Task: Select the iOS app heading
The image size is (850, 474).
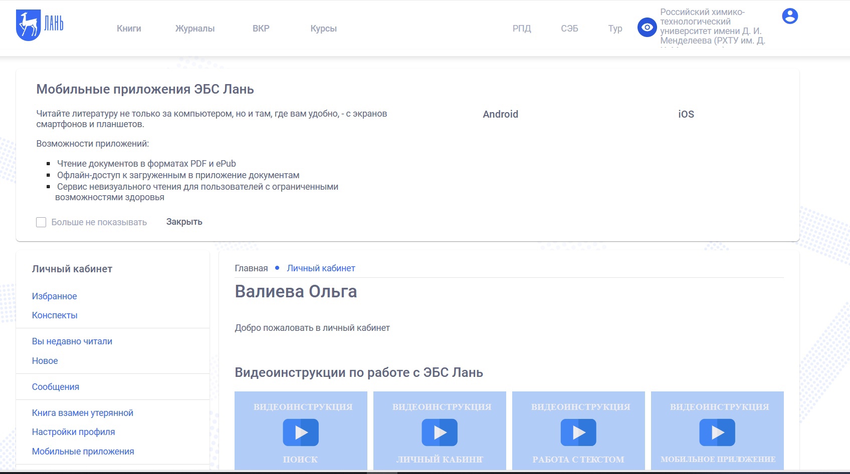Action: click(686, 114)
